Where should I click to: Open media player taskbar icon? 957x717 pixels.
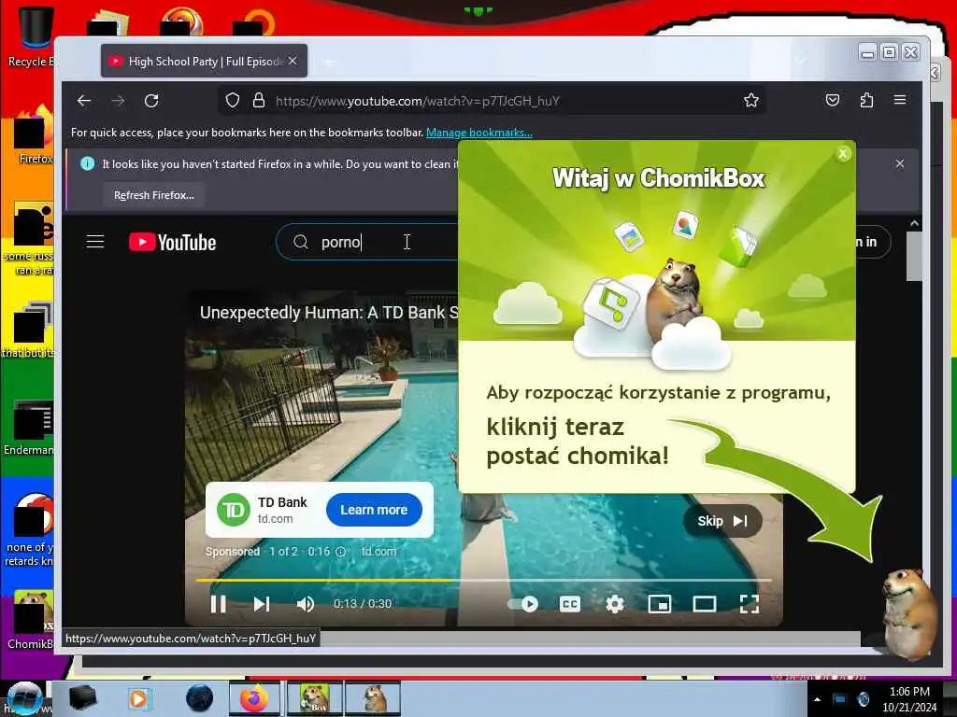138,698
